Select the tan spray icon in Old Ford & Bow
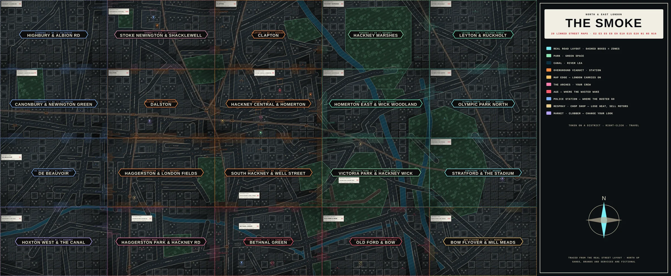 pos(360,263)
